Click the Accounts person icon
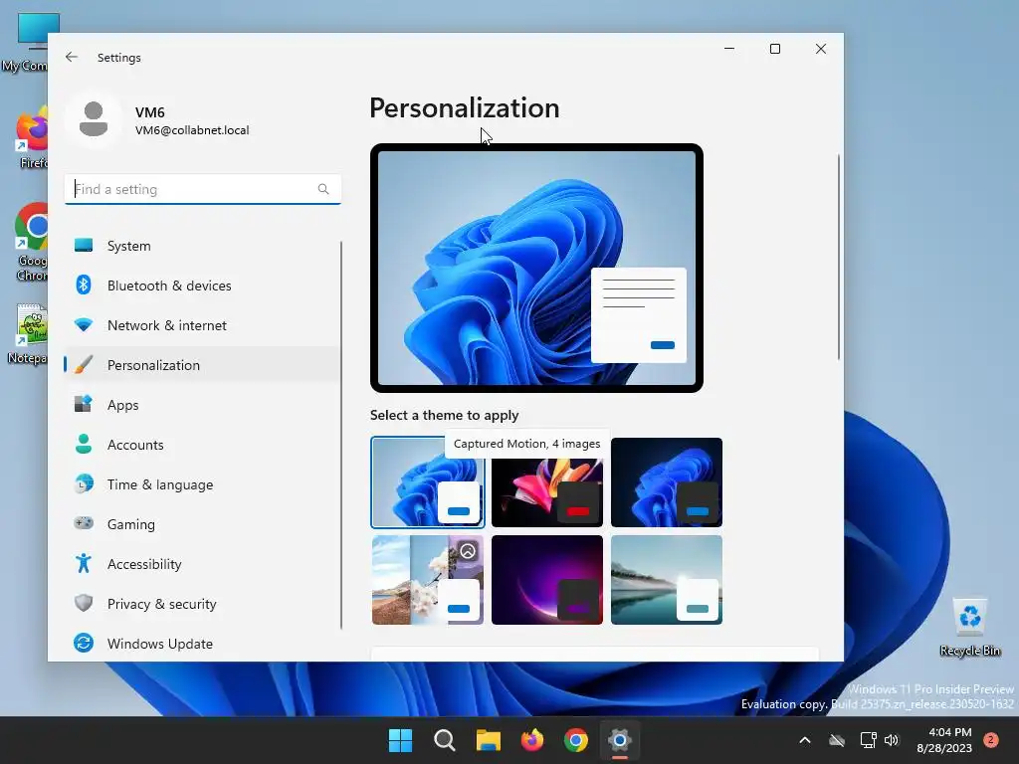1019x764 pixels. point(84,445)
